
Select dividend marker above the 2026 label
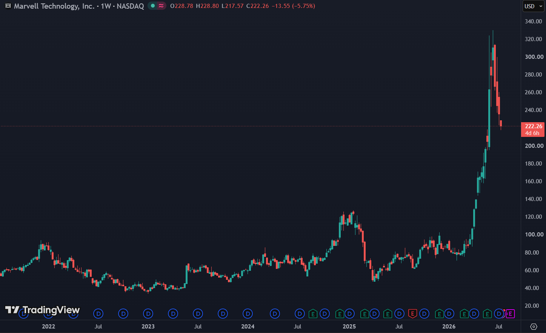coord(449,313)
